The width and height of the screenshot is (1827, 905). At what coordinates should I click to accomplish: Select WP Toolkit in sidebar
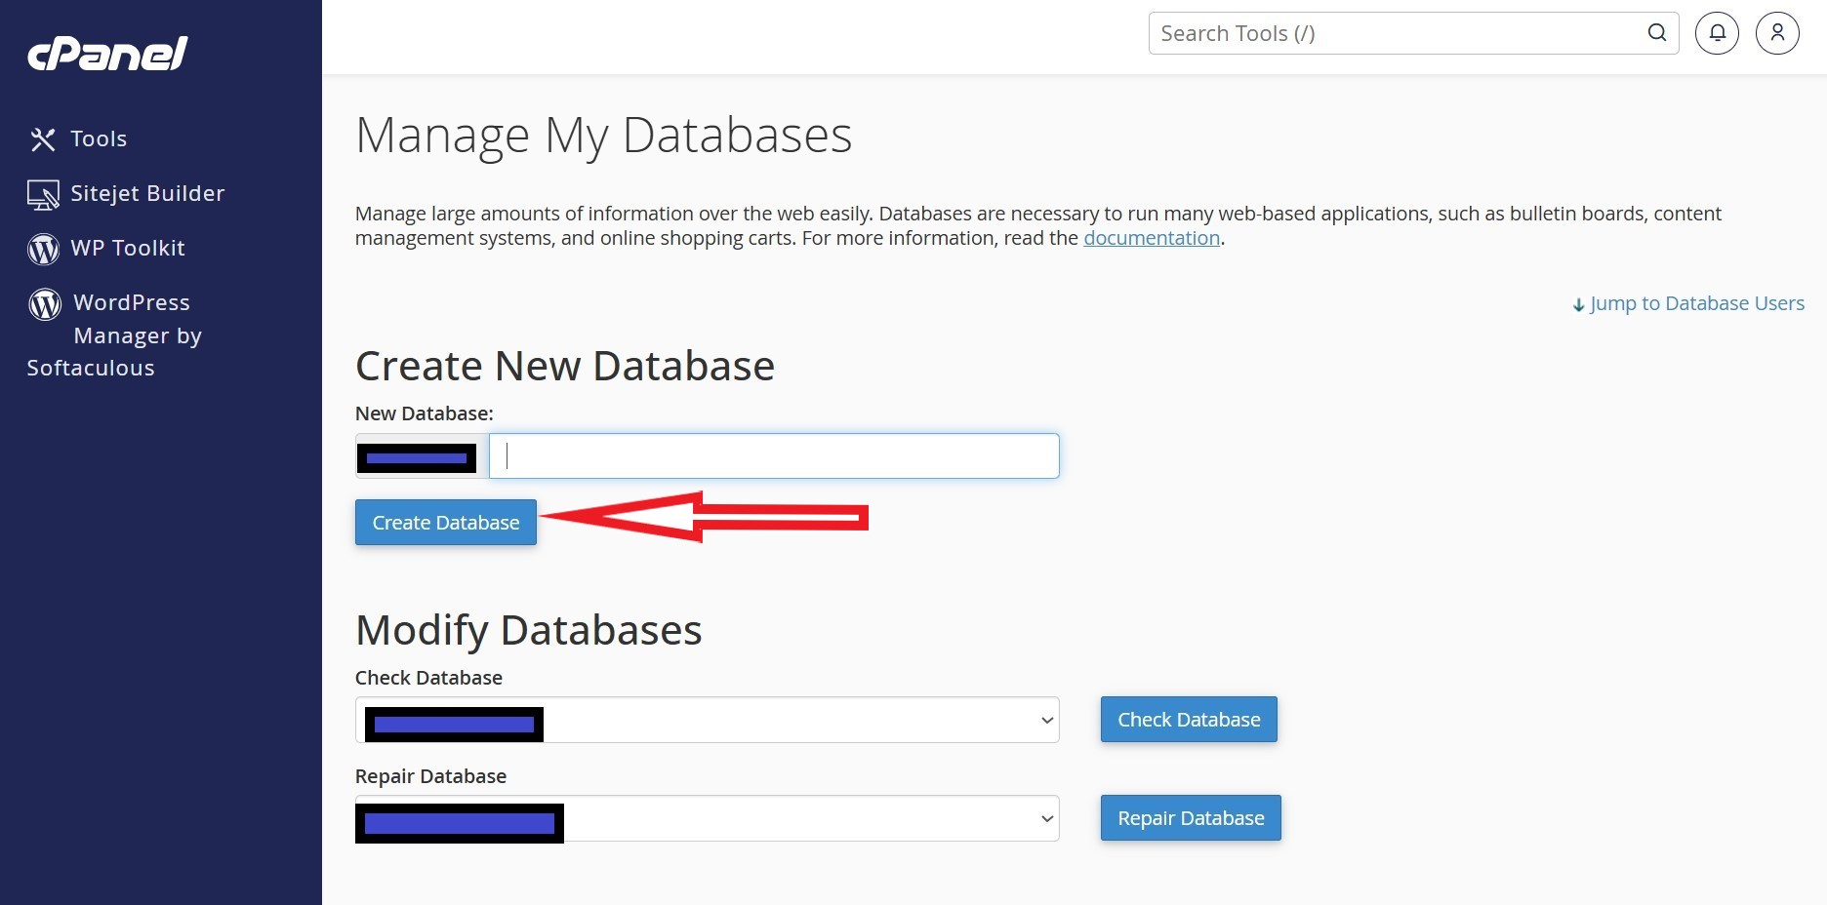tap(128, 249)
